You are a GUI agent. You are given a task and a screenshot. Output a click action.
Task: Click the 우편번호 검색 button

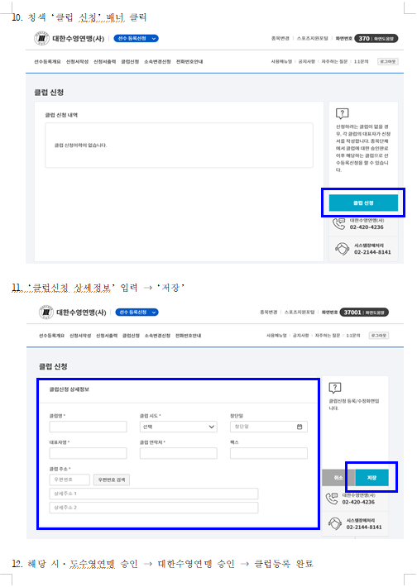pos(112,480)
